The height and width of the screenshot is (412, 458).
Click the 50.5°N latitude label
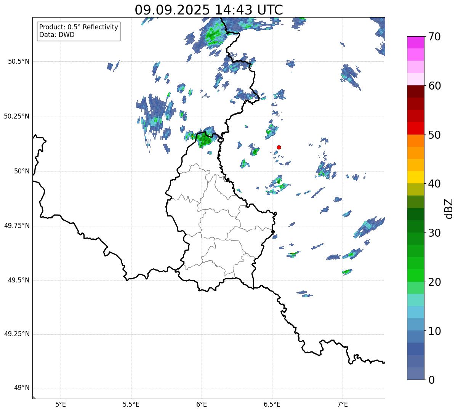[x=19, y=61]
